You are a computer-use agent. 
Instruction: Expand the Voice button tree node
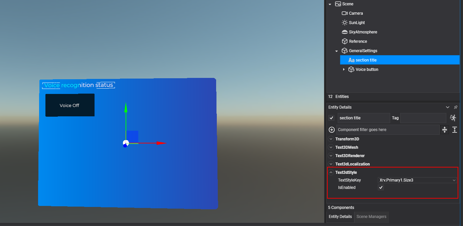coord(344,70)
